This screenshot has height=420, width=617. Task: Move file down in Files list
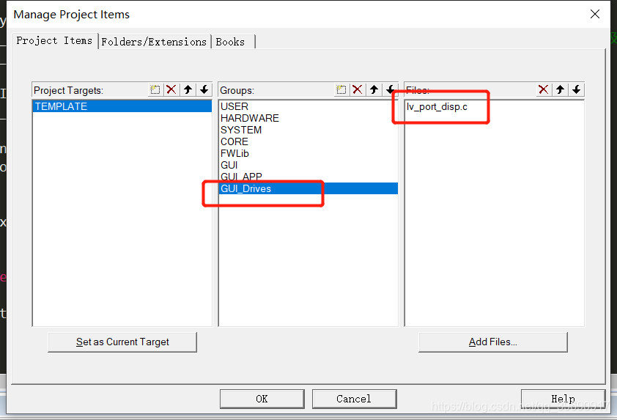pyautogui.click(x=577, y=89)
